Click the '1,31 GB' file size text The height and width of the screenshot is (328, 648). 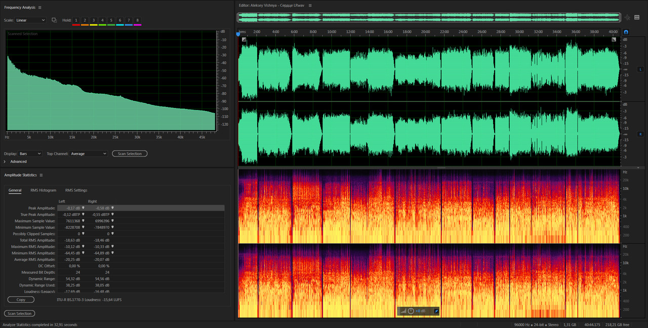tap(571, 324)
